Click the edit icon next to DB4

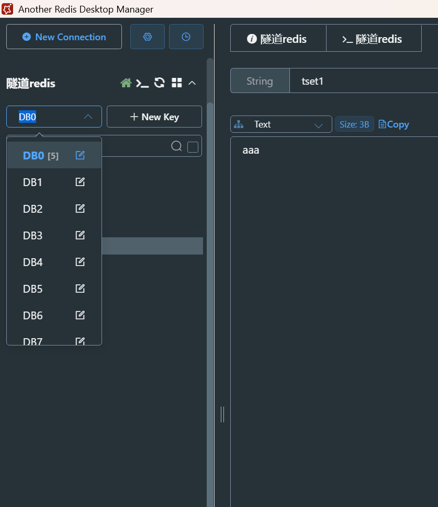click(x=80, y=261)
